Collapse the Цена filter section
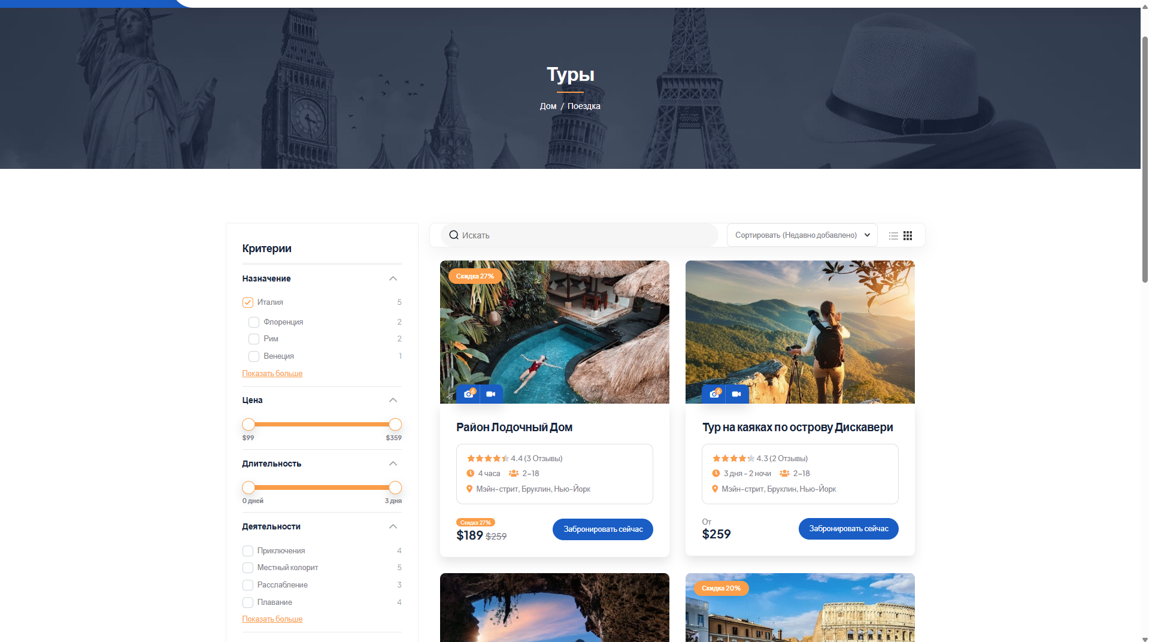The image size is (1149, 642). (x=393, y=400)
